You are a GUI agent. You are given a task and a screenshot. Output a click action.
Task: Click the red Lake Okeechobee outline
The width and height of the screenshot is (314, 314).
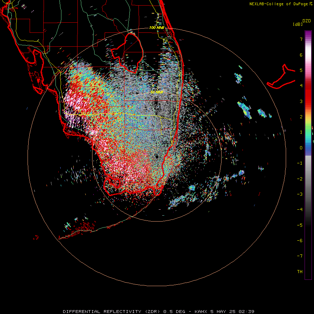tap(127, 54)
